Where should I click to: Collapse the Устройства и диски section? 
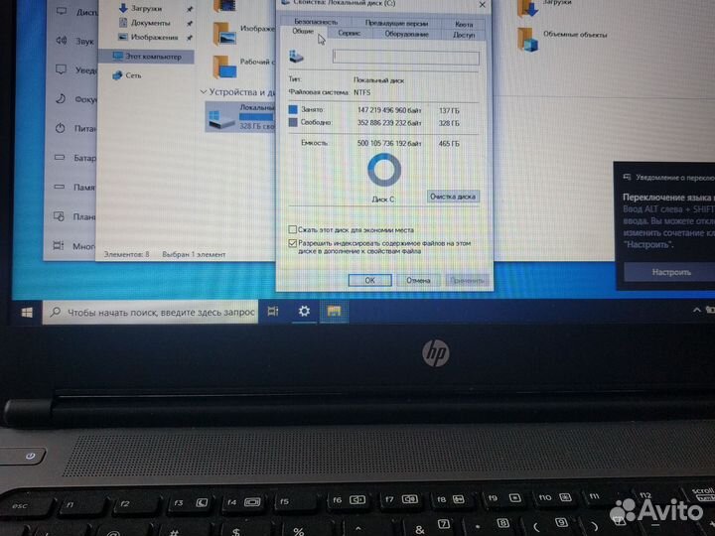pyautogui.click(x=204, y=92)
